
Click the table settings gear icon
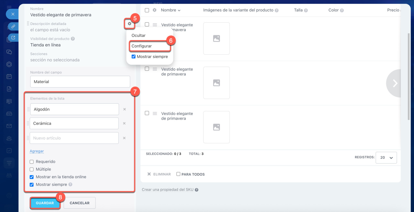tap(155, 10)
